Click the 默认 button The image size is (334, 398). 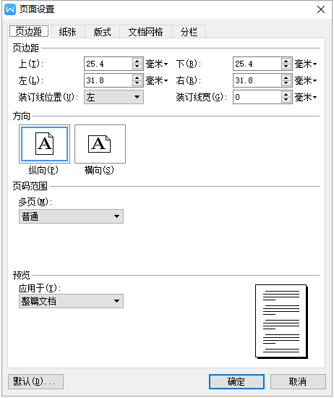tap(35, 381)
